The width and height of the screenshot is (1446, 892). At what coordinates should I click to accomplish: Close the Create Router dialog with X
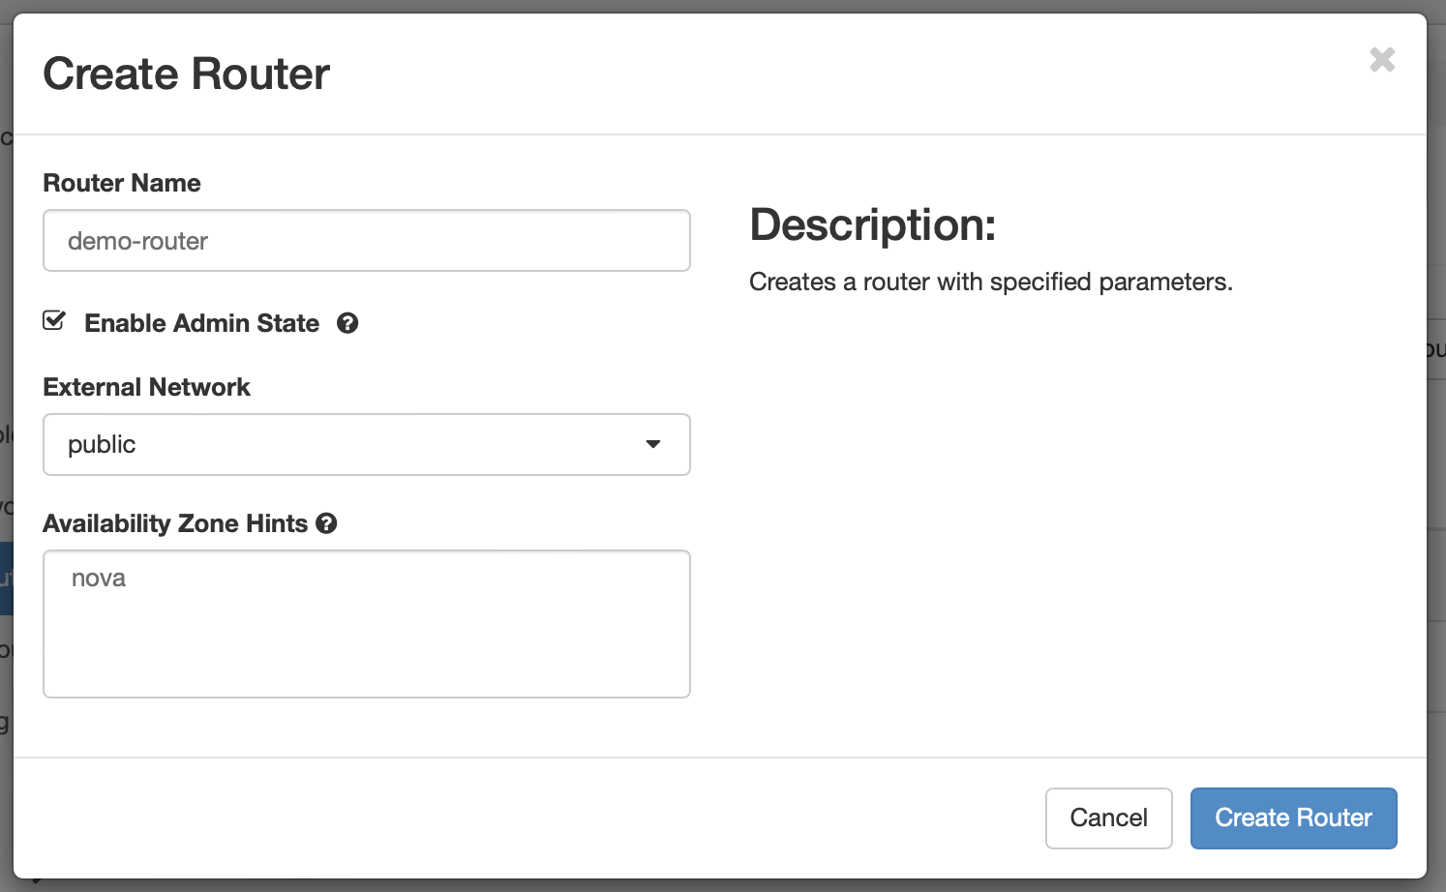click(x=1382, y=60)
